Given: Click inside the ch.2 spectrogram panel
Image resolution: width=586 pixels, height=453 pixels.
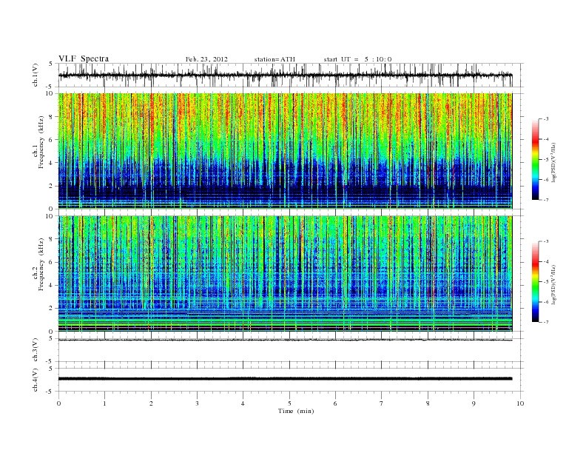Looking at the screenshot, I should coord(285,273).
